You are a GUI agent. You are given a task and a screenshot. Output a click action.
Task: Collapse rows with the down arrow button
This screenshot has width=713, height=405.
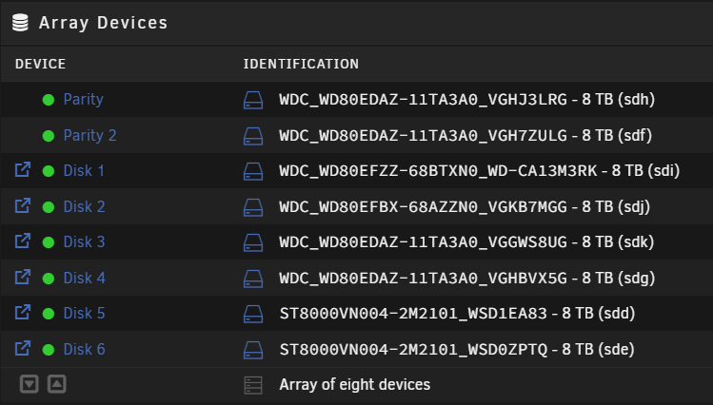(30, 385)
